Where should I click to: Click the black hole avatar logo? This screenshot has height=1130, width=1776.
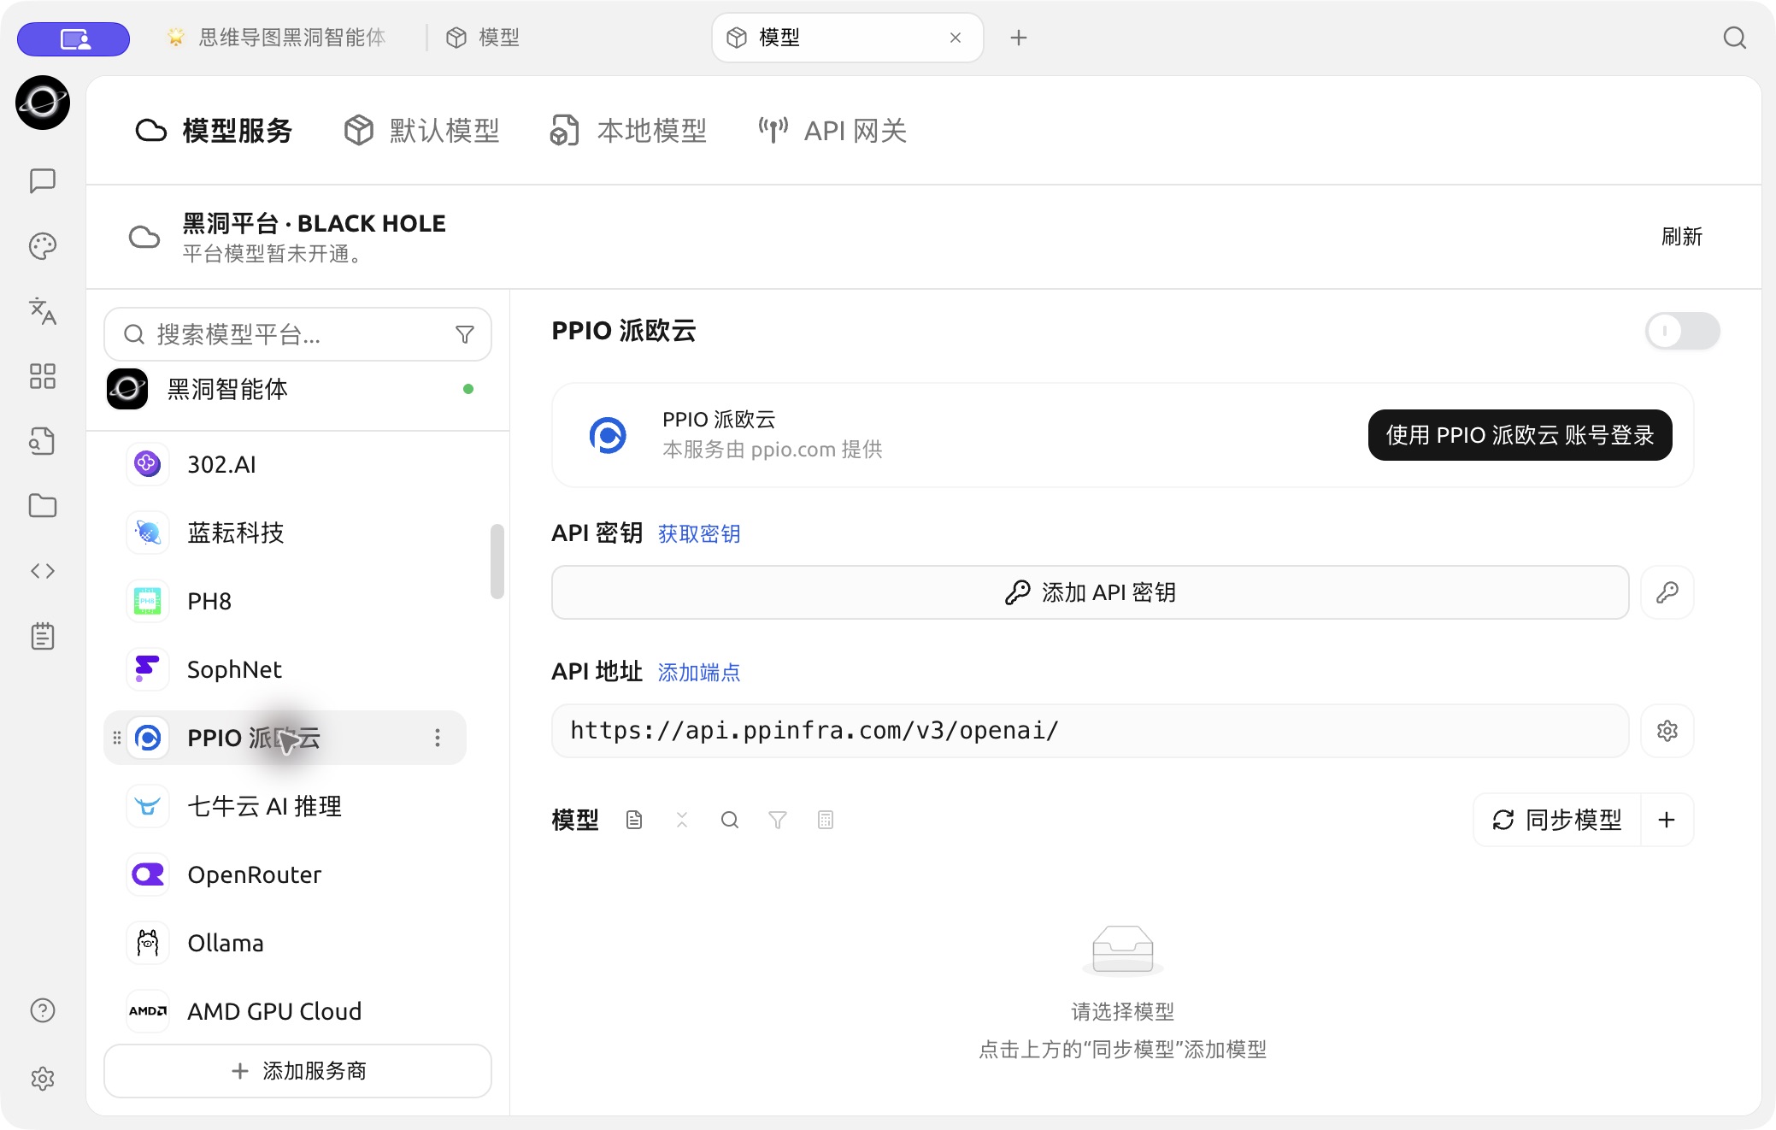(43, 103)
